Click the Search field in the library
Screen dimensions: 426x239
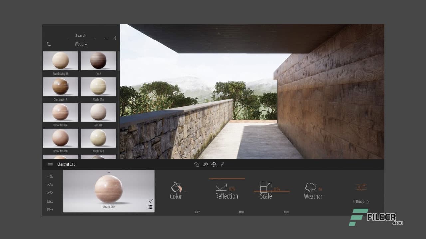click(81, 36)
